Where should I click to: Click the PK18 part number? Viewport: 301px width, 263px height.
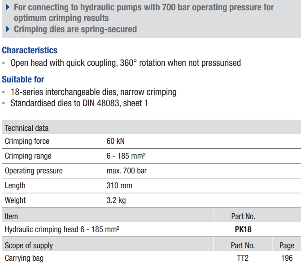click(243, 229)
